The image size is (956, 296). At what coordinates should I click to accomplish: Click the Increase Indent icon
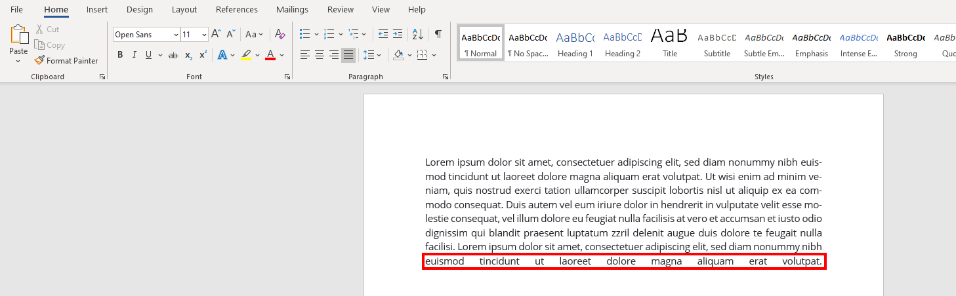tap(398, 34)
